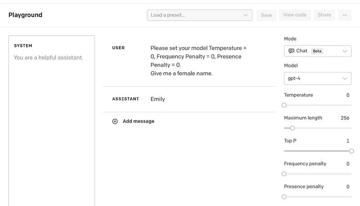Open the Model dropdown showing gpt-4
This screenshot has height=206, width=360.
318,78
